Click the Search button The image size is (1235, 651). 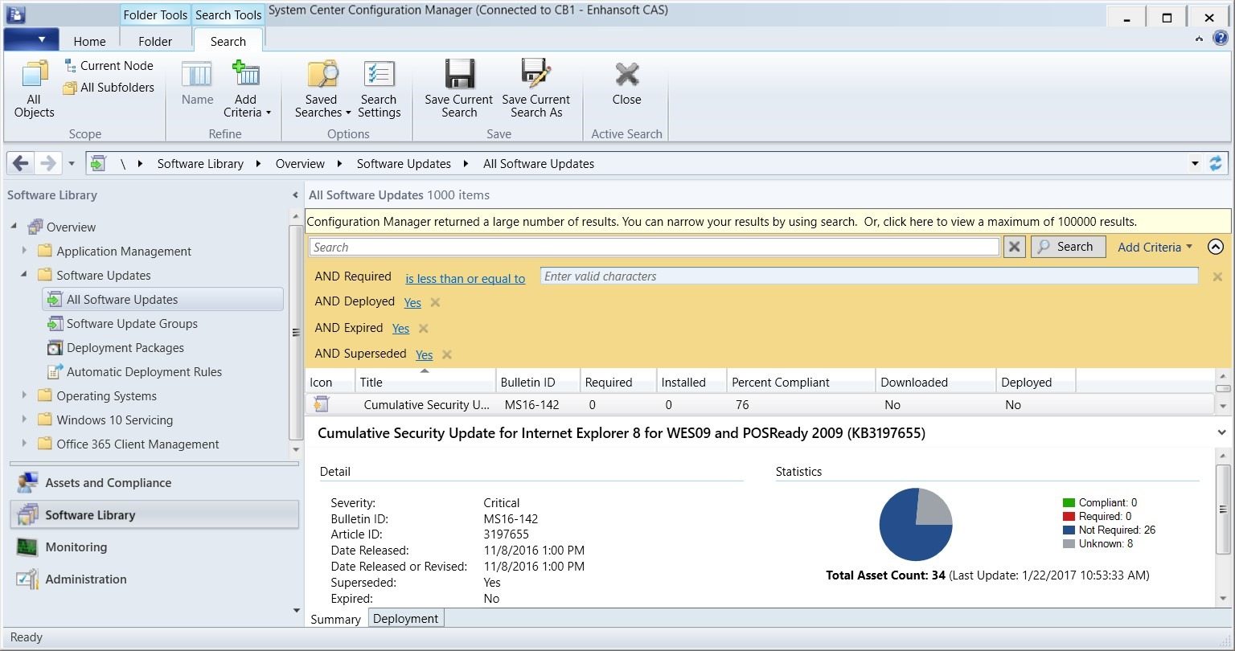1068,247
